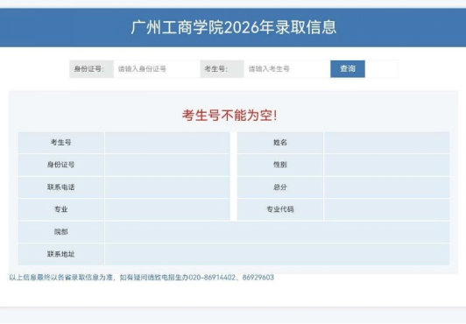Click the empty value cell beside 姓名
466x324 pixels.
click(x=387, y=143)
